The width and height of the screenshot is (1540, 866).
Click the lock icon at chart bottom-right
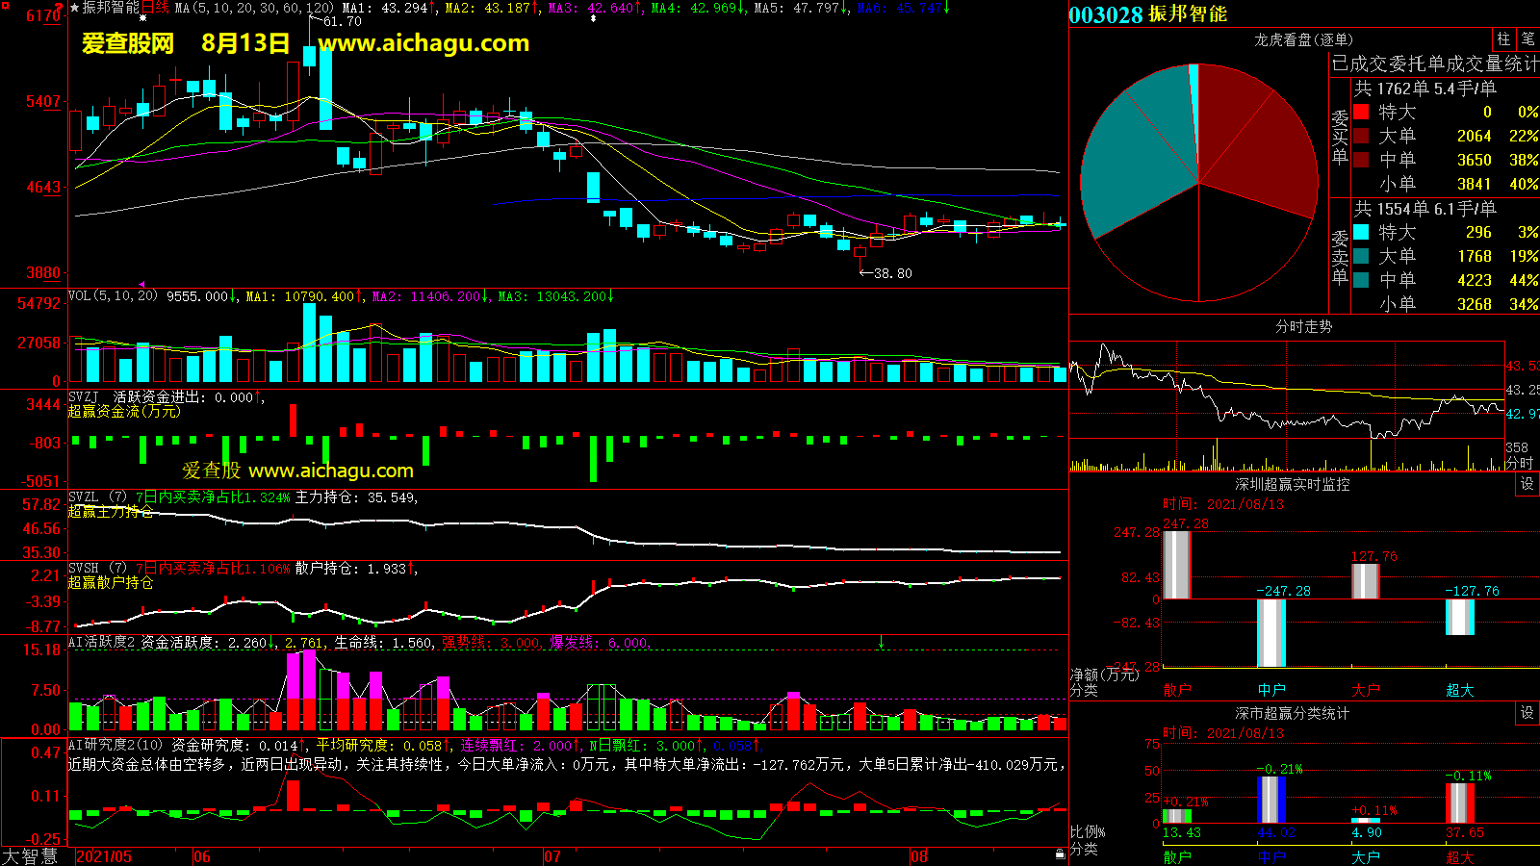coord(1060,853)
